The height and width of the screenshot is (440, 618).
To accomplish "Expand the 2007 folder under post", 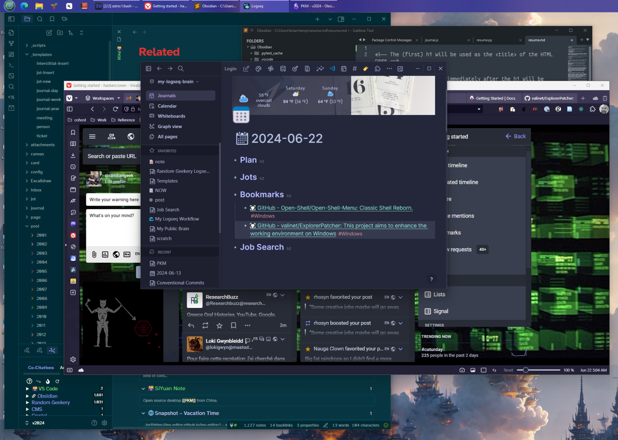I will tap(33, 289).
